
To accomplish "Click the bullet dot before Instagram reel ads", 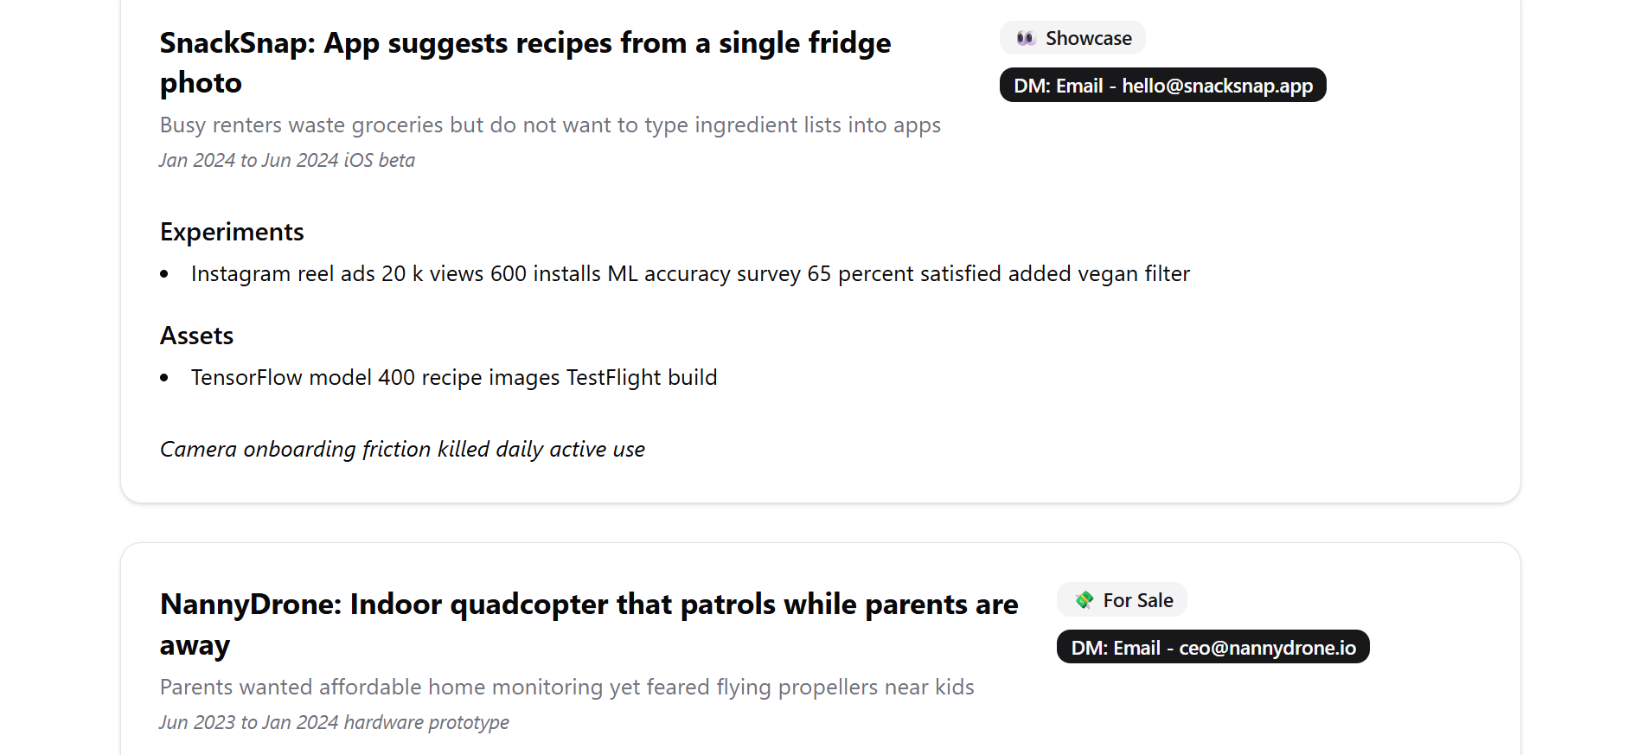I will (164, 274).
